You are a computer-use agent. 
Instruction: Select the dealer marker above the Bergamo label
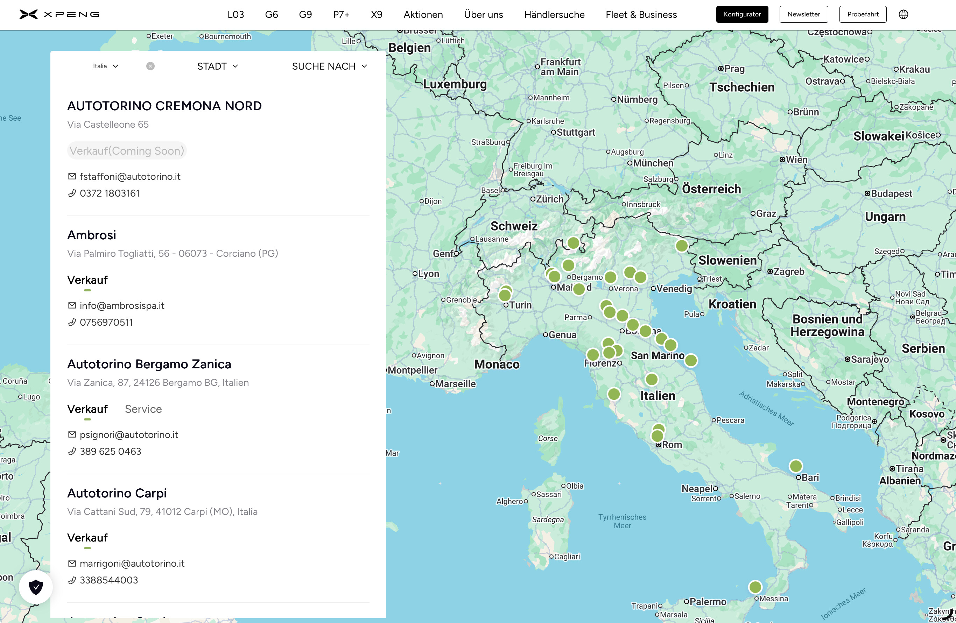pyautogui.click(x=568, y=266)
